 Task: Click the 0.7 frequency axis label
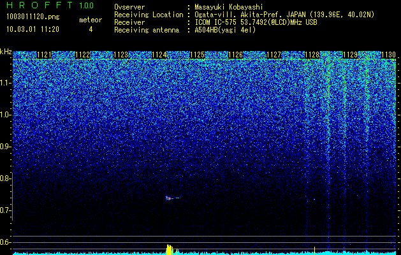point(5,210)
